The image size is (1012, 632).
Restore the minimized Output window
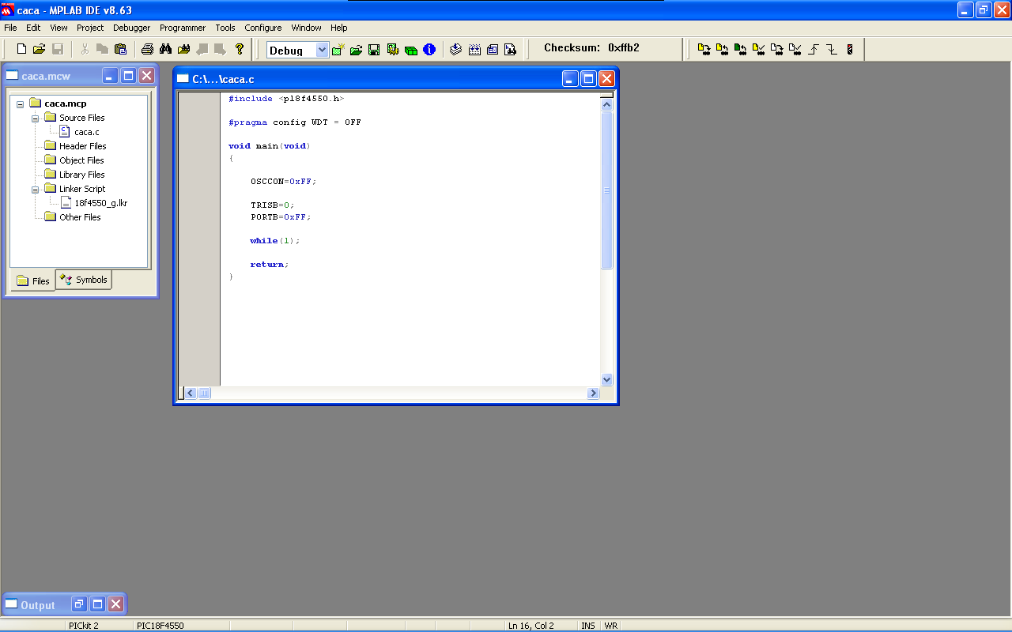coord(79,604)
